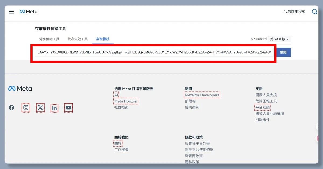Select the 存取權杖 tab
323x169 pixels.
click(x=103, y=39)
